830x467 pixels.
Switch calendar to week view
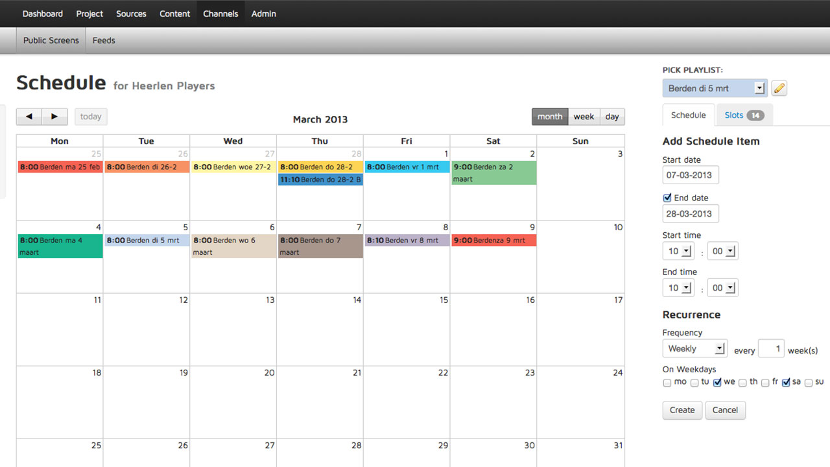[x=584, y=117]
